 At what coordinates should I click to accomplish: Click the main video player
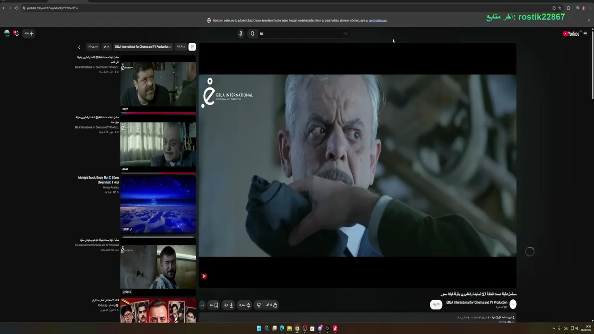click(x=357, y=166)
